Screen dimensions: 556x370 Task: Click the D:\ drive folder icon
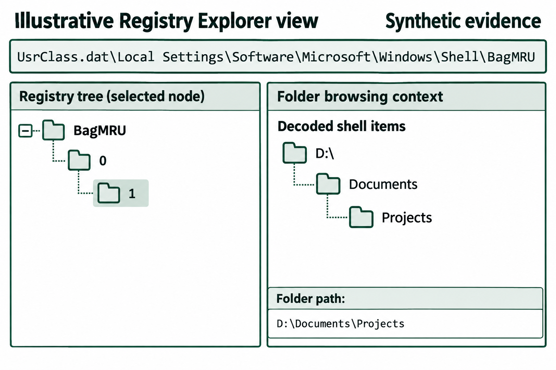(295, 153)
